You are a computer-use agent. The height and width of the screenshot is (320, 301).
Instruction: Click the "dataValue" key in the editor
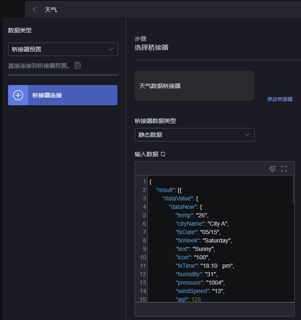tap(178, 198)
